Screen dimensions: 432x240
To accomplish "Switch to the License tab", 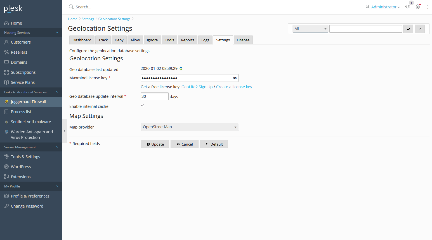I will pos(243,40).
